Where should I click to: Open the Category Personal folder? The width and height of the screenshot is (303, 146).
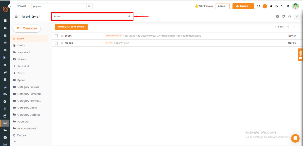click(29, 94)
